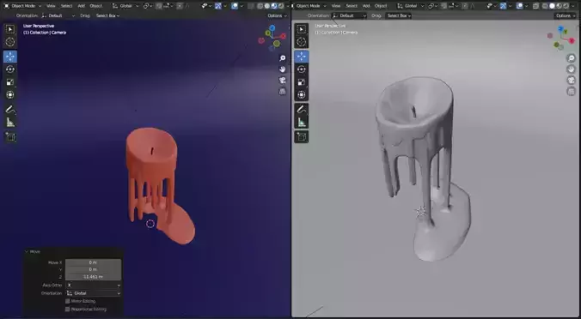Click the Move Z value field

tap(93, 276)
